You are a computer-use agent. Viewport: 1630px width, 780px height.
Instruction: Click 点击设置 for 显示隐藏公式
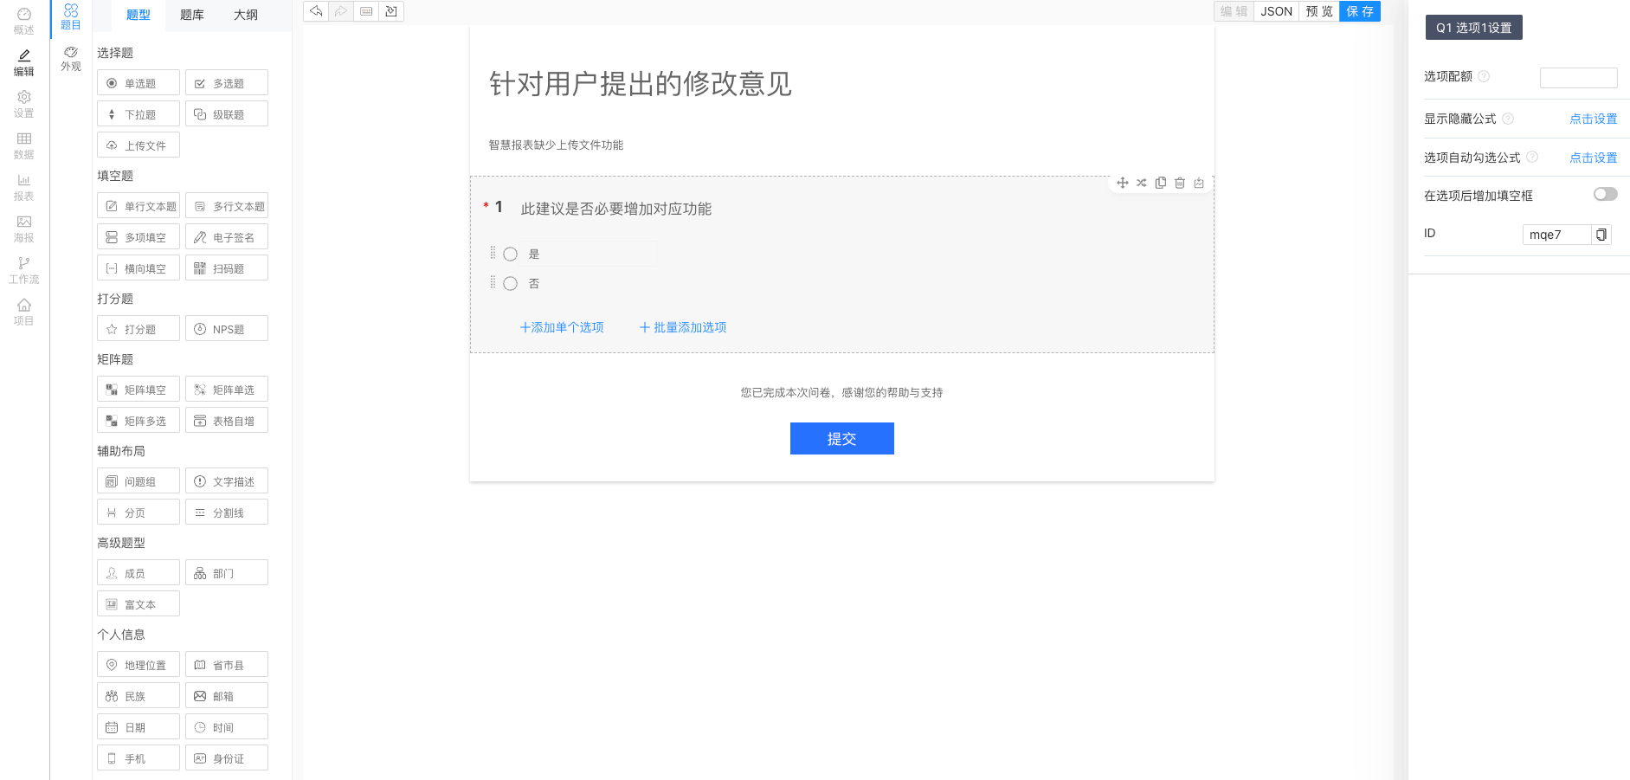1593,119
